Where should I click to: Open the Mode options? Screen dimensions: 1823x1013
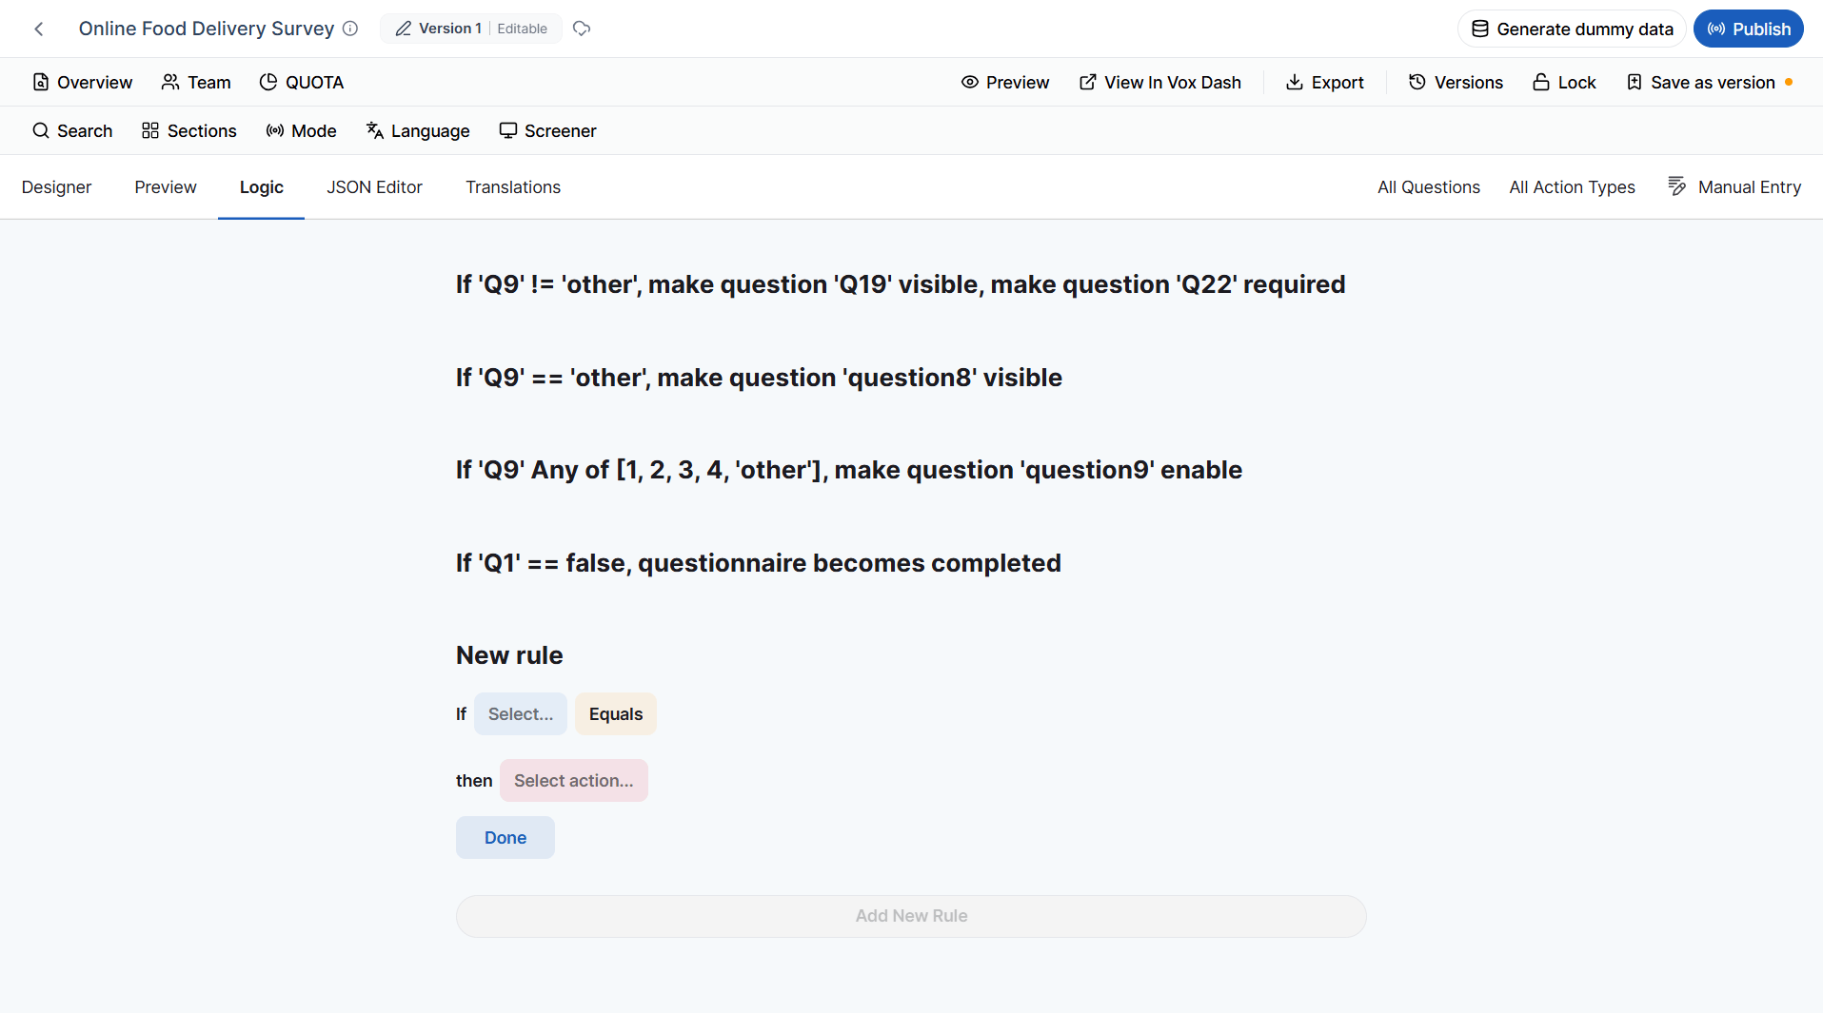pos(301,130)
